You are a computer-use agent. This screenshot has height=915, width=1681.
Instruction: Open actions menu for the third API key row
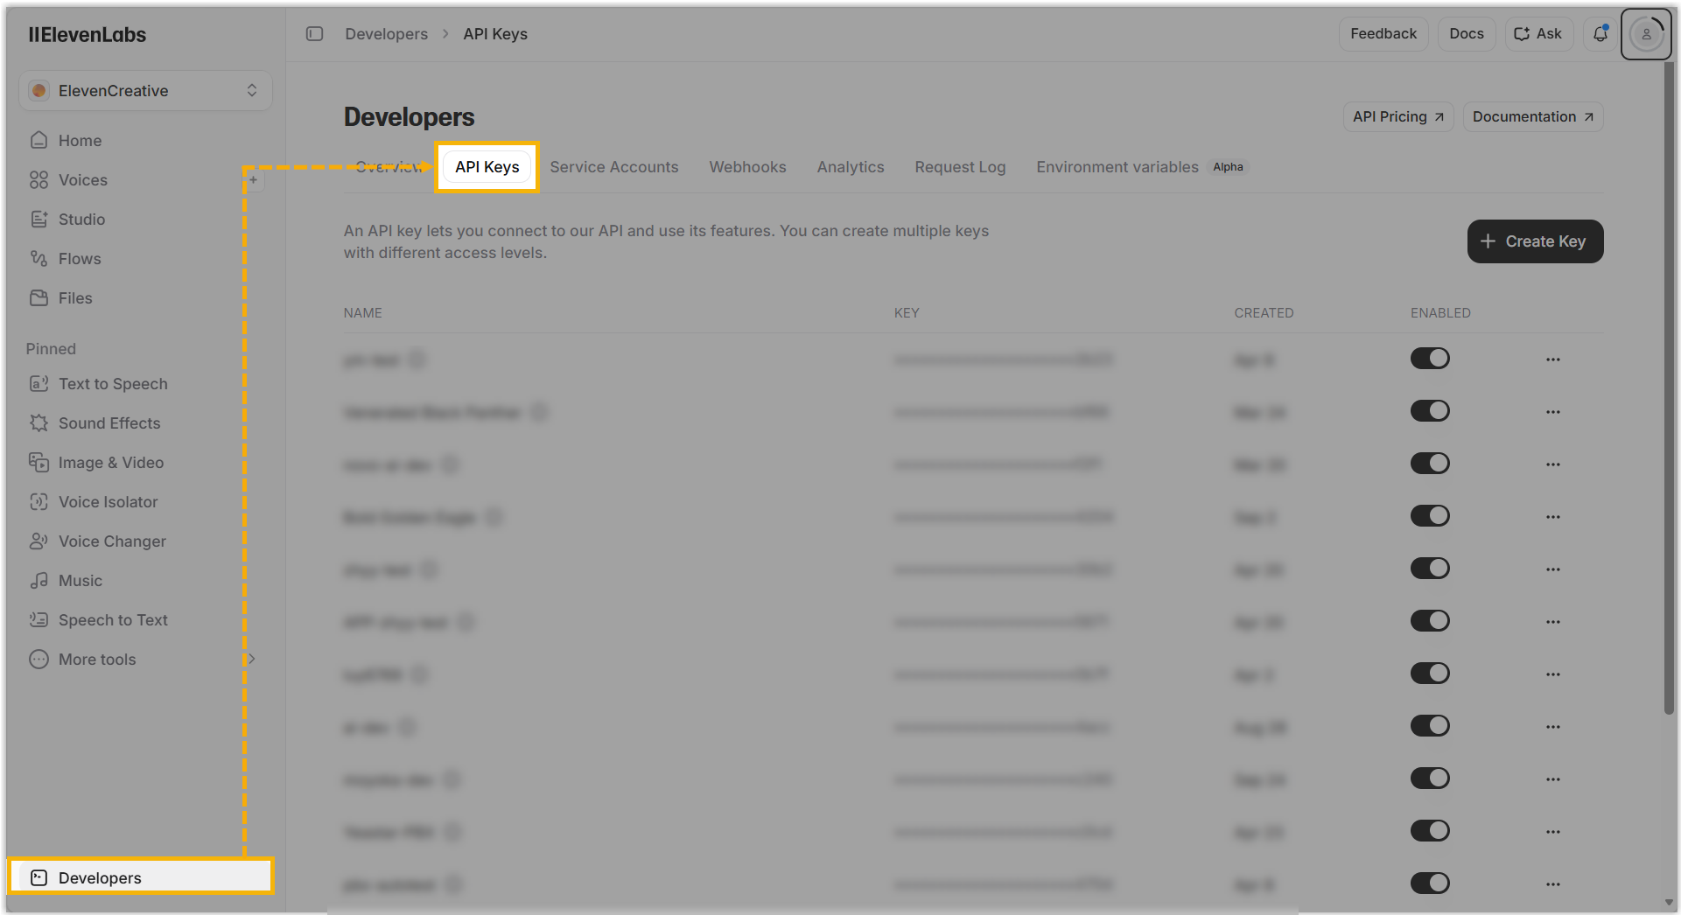click(x=1552, y=464)
